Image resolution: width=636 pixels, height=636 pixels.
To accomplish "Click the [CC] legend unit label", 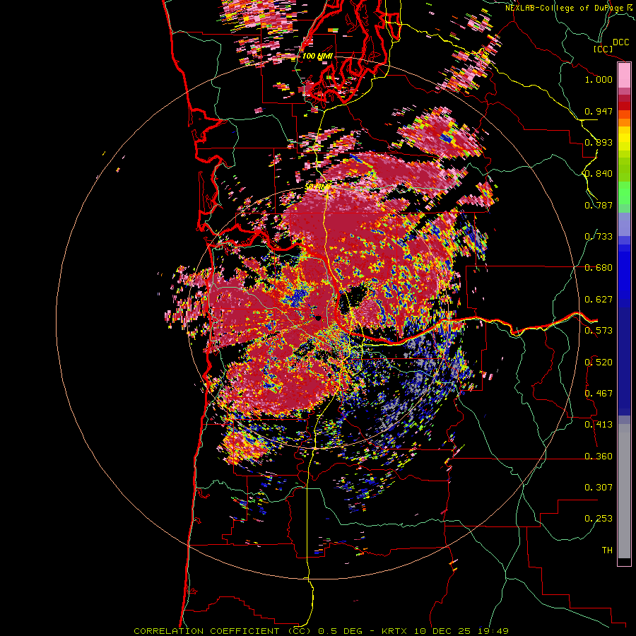I will (603, 49).
